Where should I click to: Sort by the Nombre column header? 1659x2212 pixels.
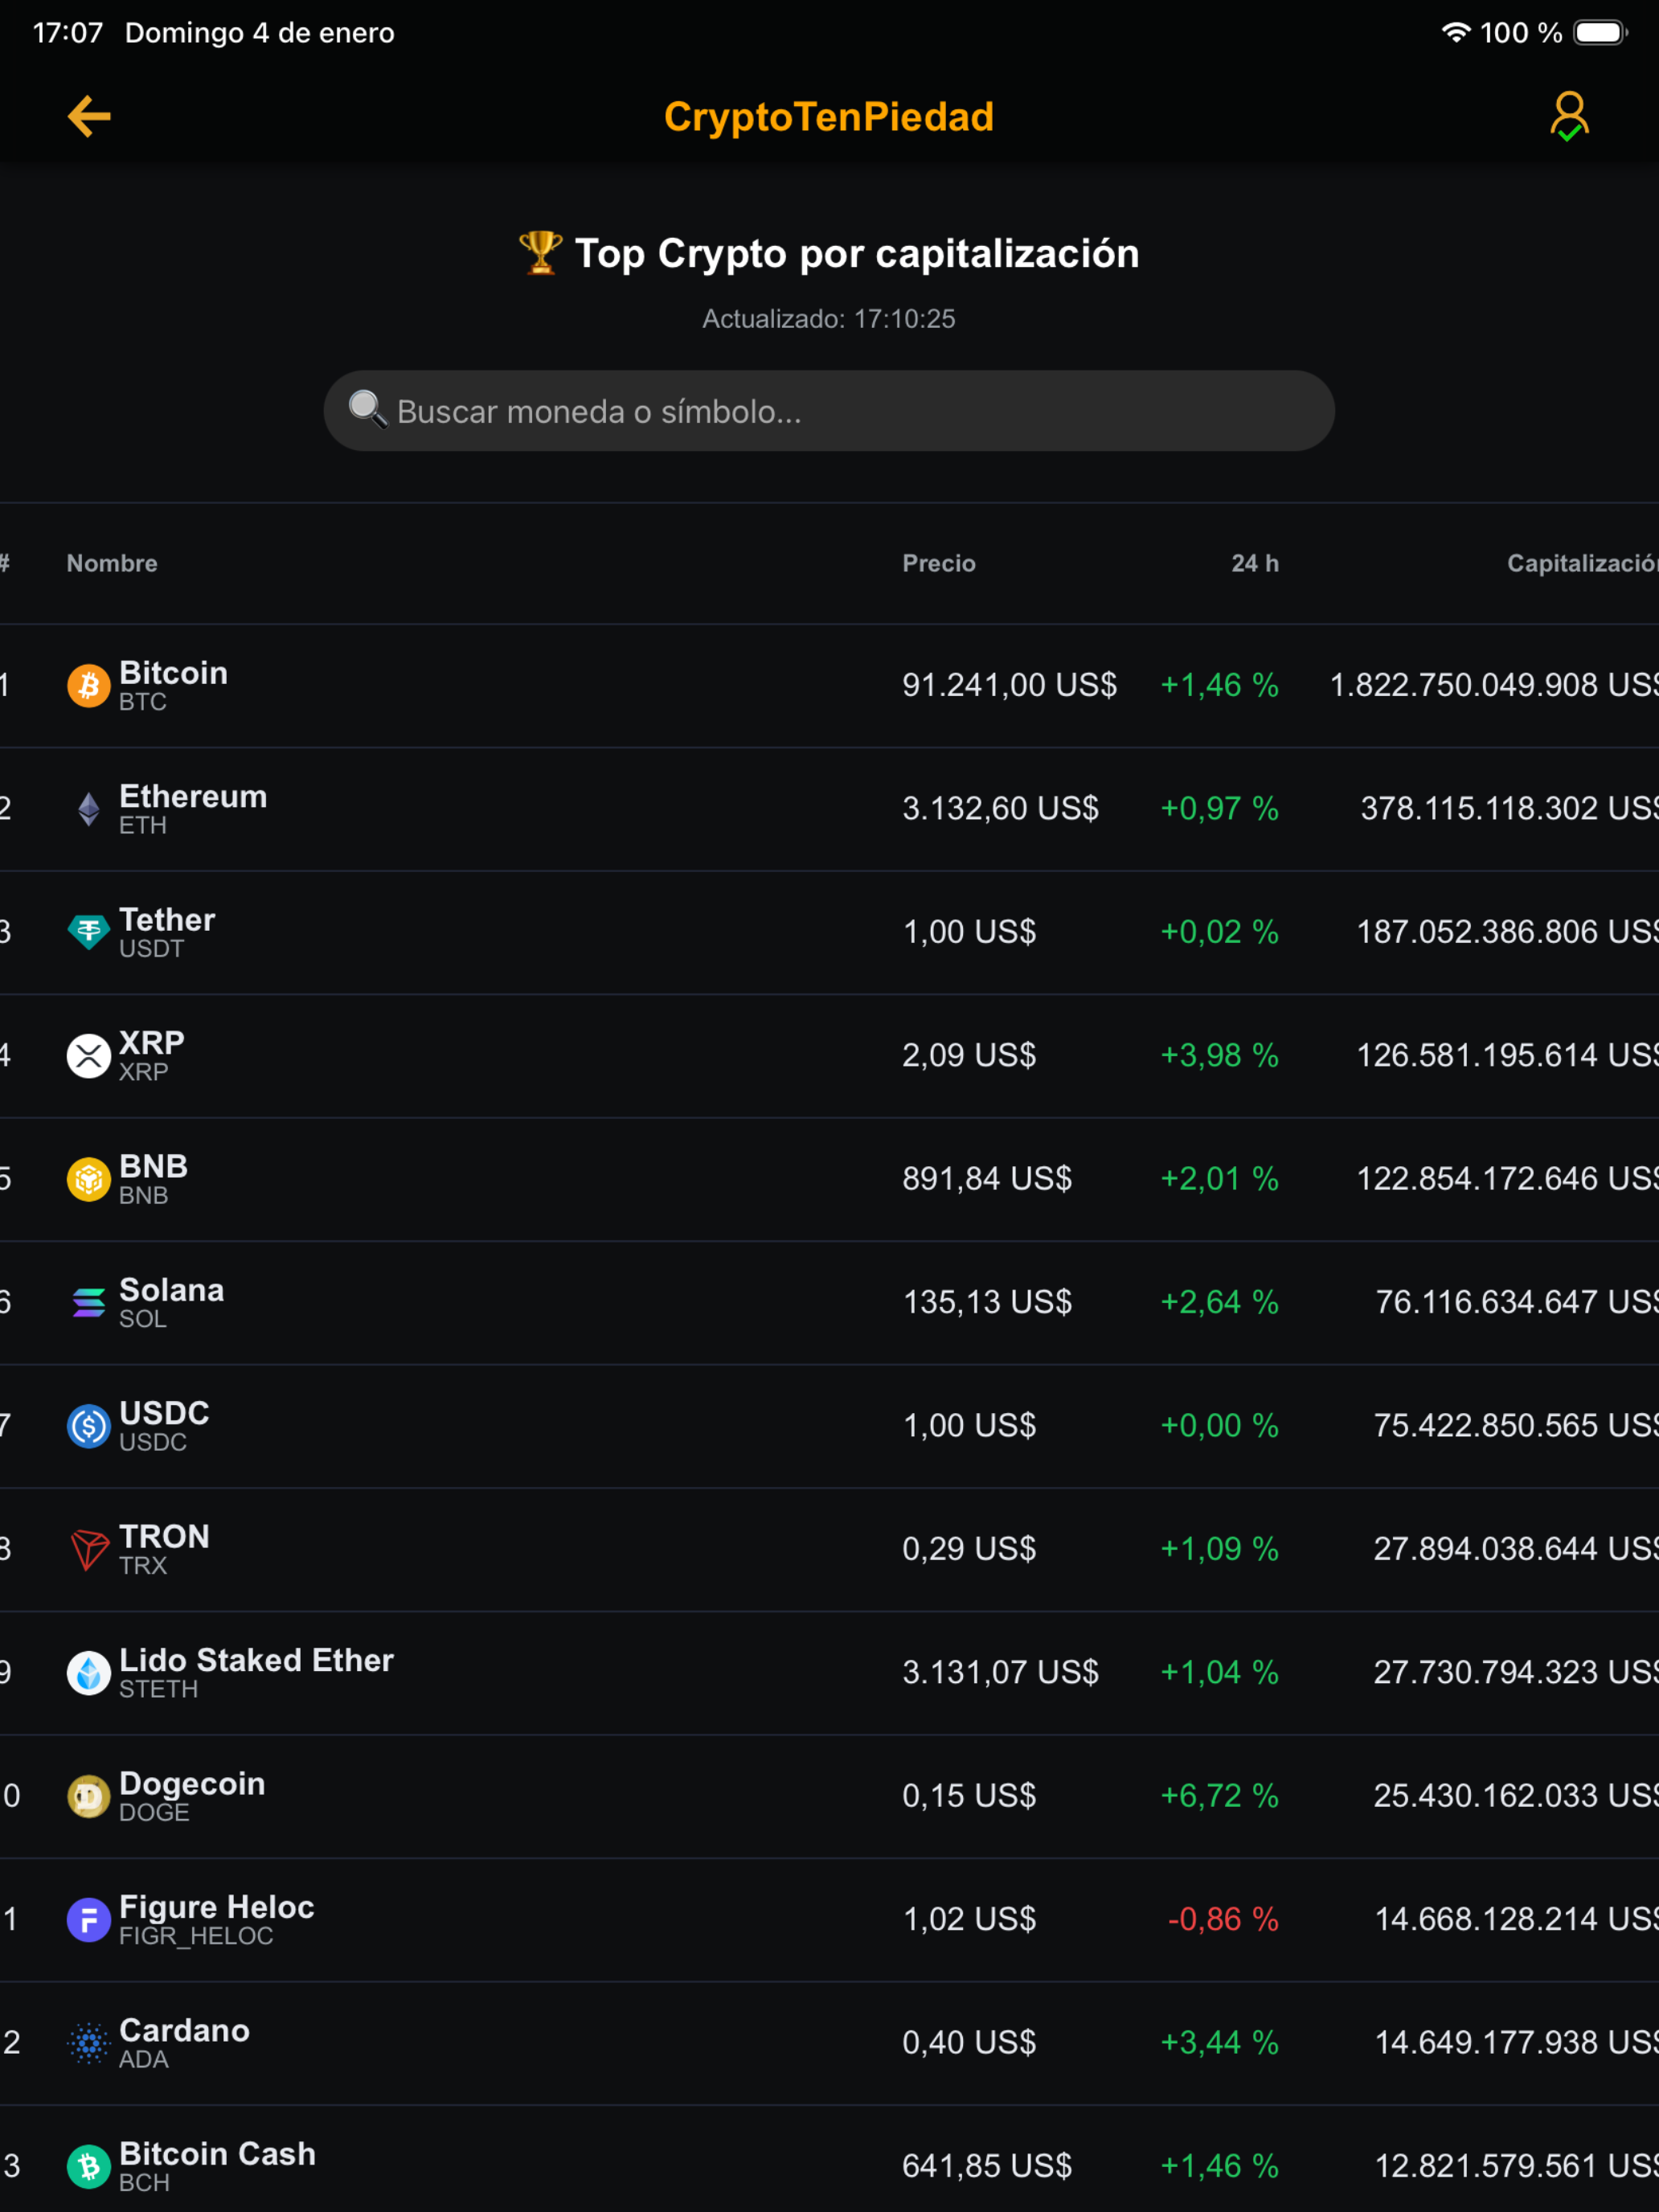coord(112,563)
